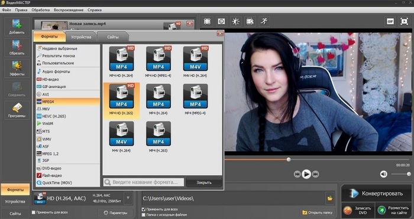This screenshot has height=219, width=414.
Task: Choose MP4 HD (H.264) format icon
Action: tap(121, 58)
